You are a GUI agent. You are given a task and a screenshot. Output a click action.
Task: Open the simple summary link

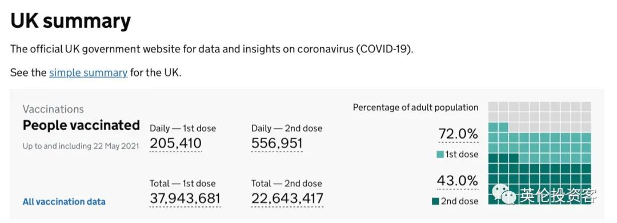click(88, 73)
